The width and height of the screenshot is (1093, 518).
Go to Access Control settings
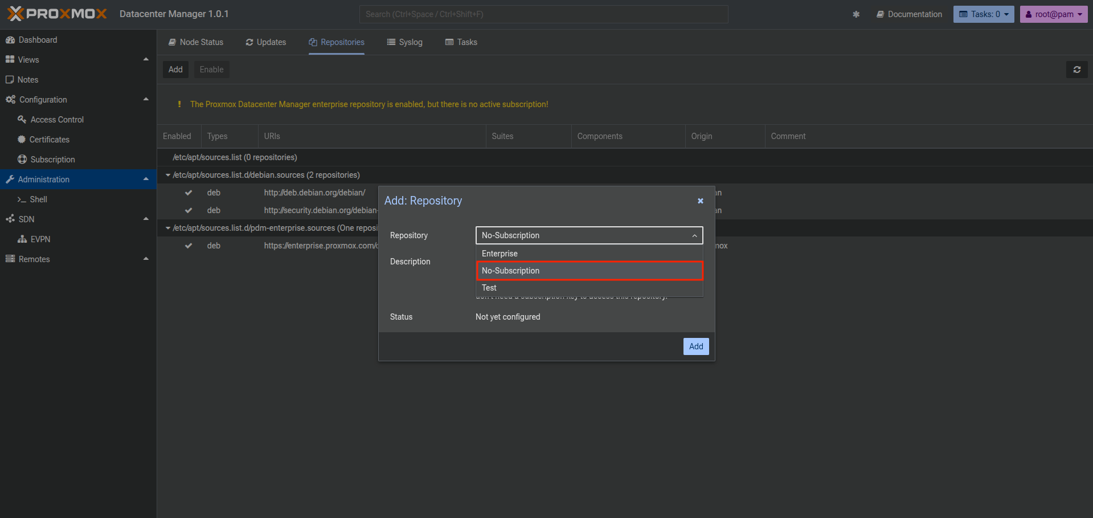click(78, 120)
